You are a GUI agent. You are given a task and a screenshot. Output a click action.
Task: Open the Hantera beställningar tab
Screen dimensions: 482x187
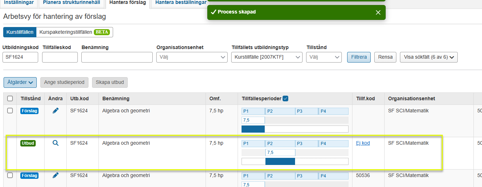click(181, 2)
